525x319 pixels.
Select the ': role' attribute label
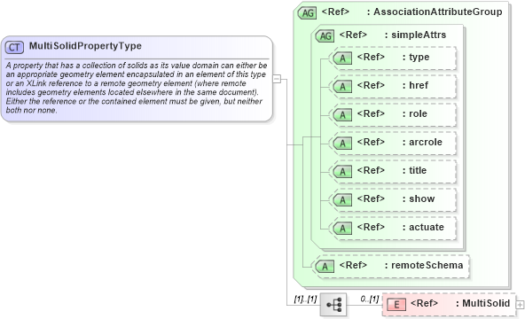tap(415, 113)
